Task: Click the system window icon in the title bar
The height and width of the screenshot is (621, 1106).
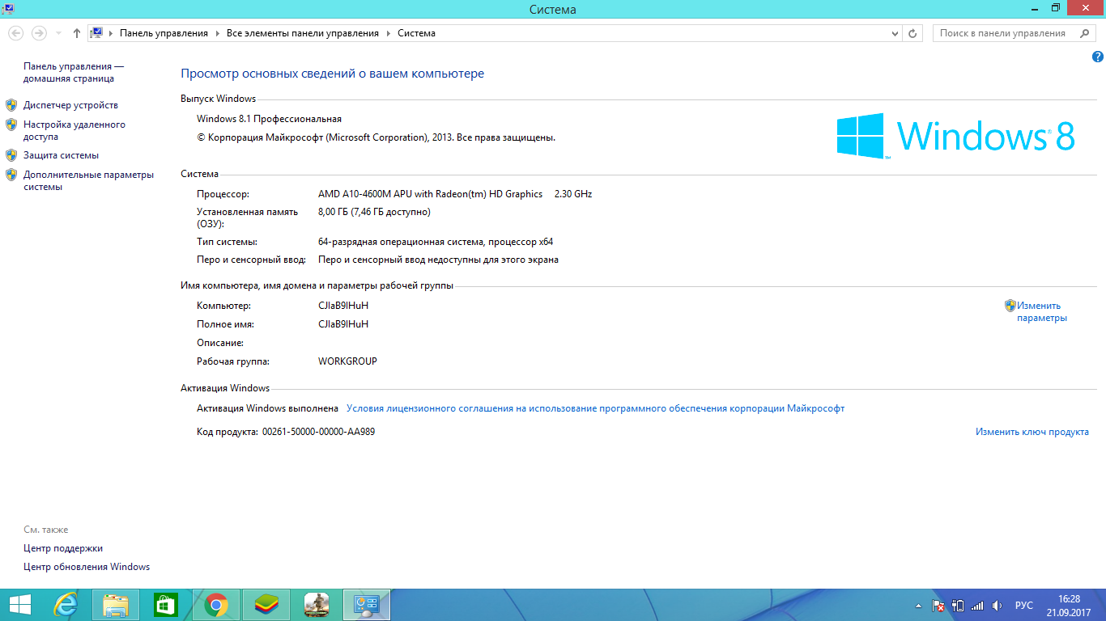Action: coord(6,7)
